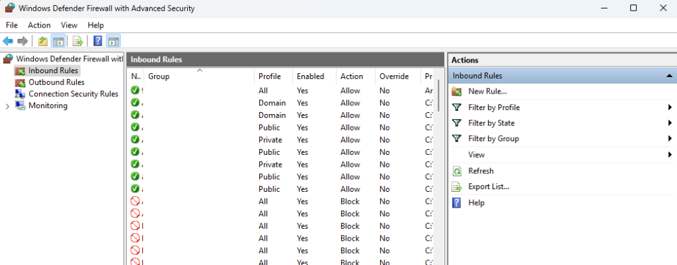The image size is (677, 265).
Task: Open the View menu in menu bar
Action: [x=69, y=26]
